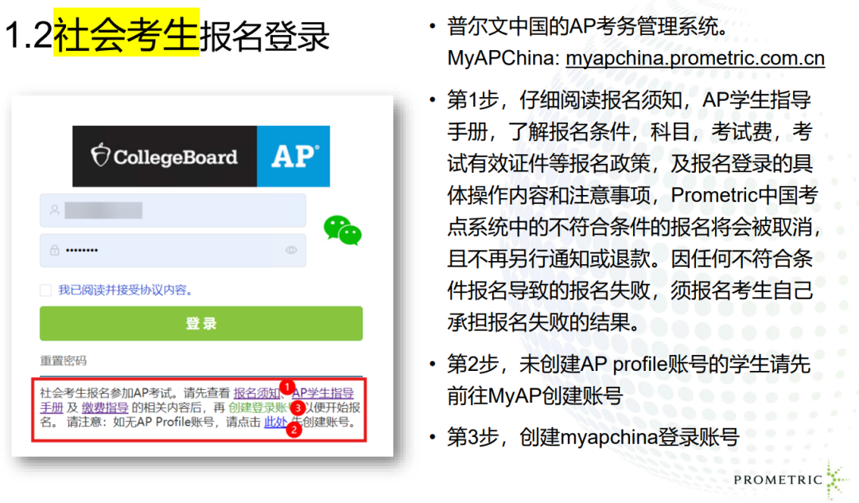Click the lock icon in password field
Screen dimensions: 859x503
54,250
